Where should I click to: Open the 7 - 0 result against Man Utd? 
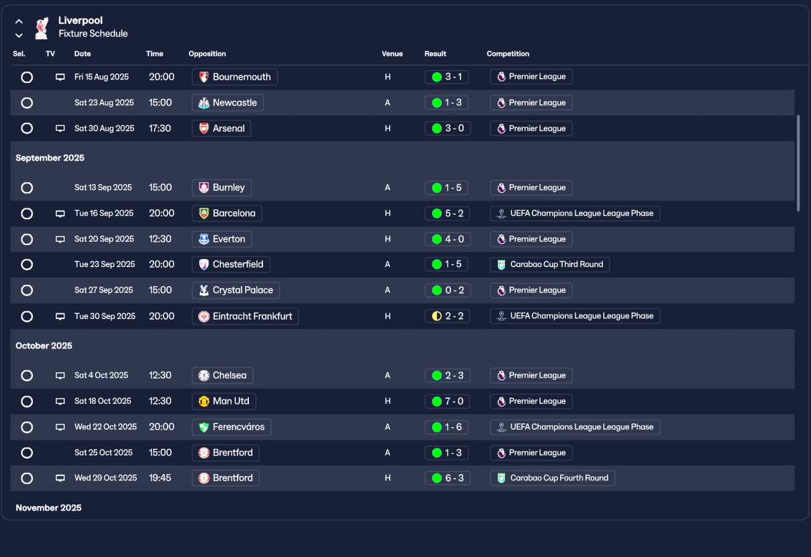coord(447,401)
